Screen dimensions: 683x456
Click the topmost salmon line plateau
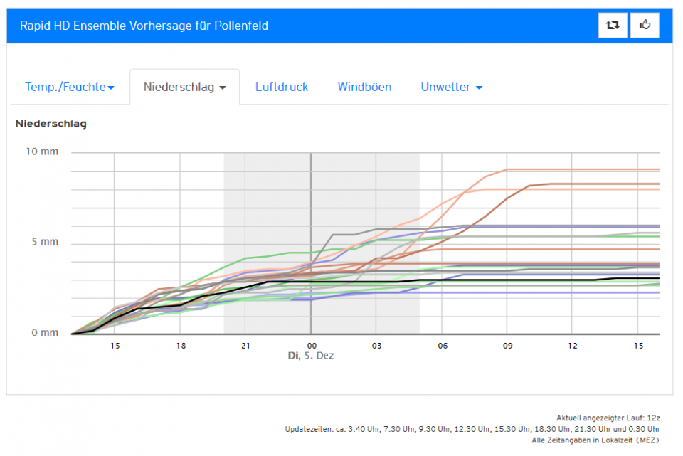(x=583, y=169)
